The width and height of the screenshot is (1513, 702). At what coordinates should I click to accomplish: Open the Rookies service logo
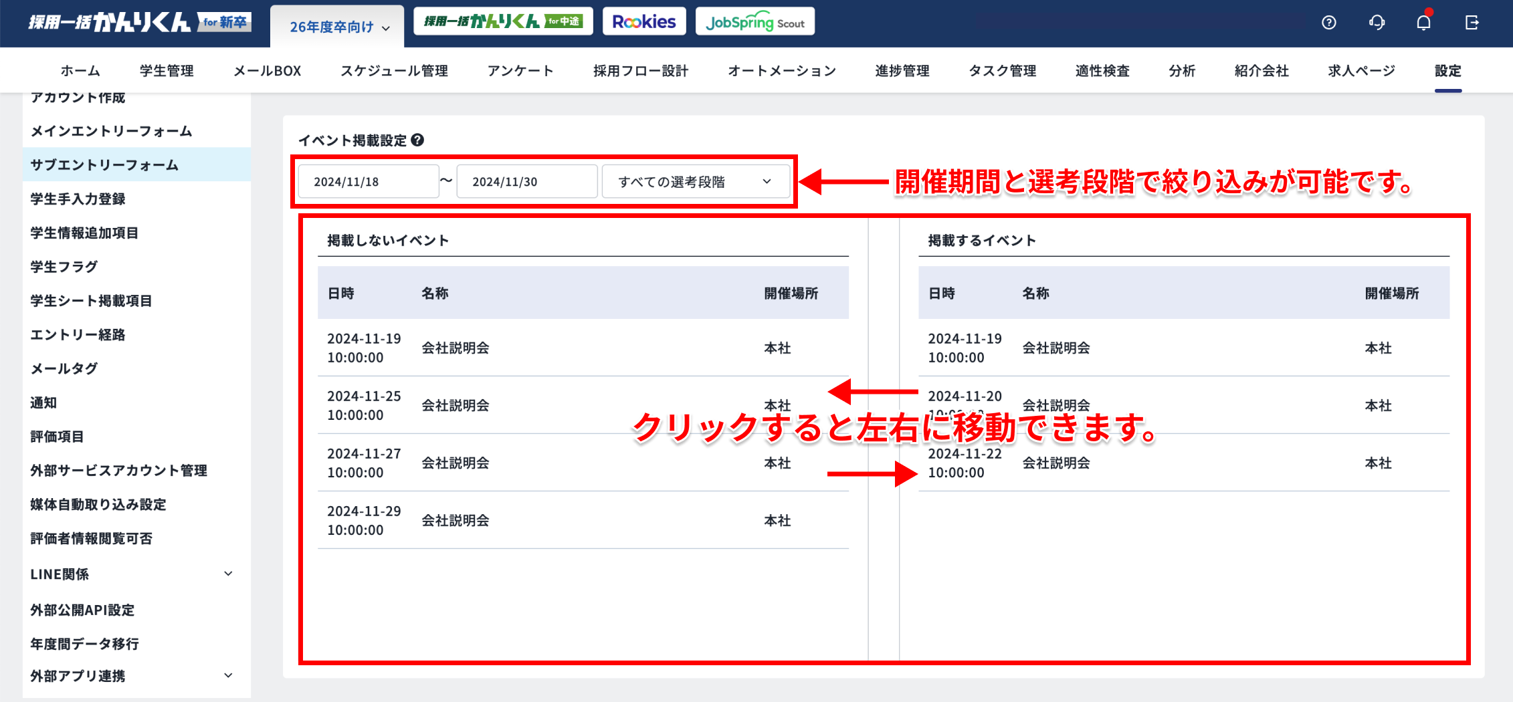coord(644,22)
